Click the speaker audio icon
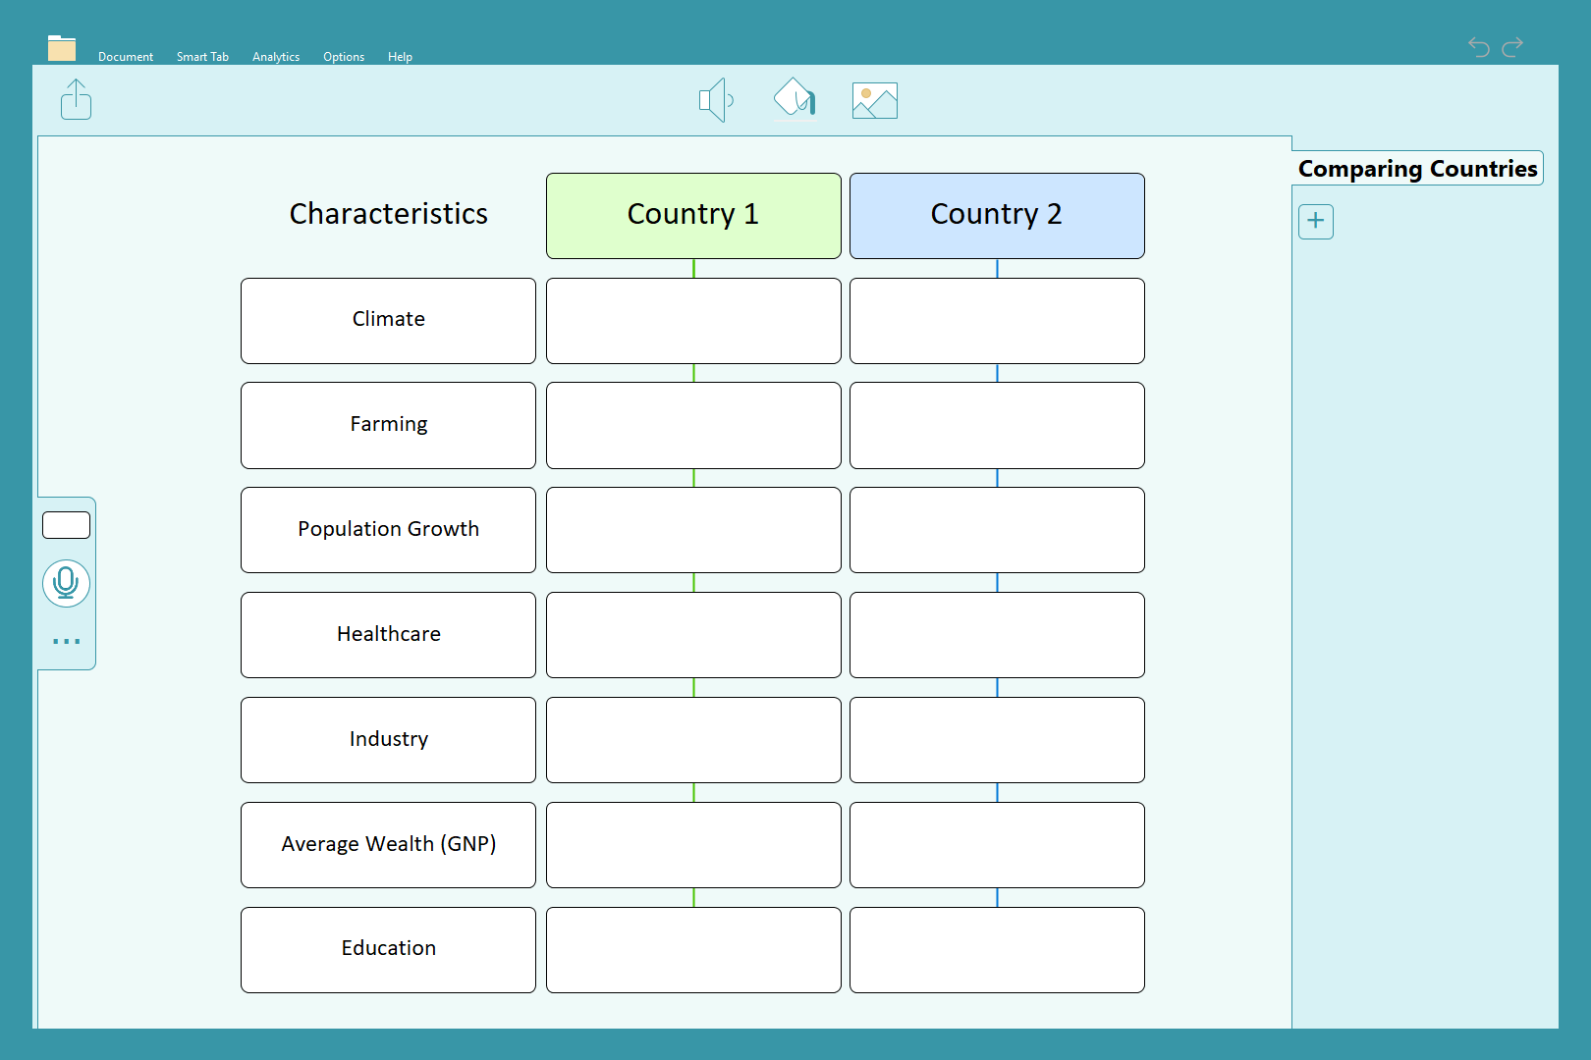1591x1060 pixels. coord(716,100)
